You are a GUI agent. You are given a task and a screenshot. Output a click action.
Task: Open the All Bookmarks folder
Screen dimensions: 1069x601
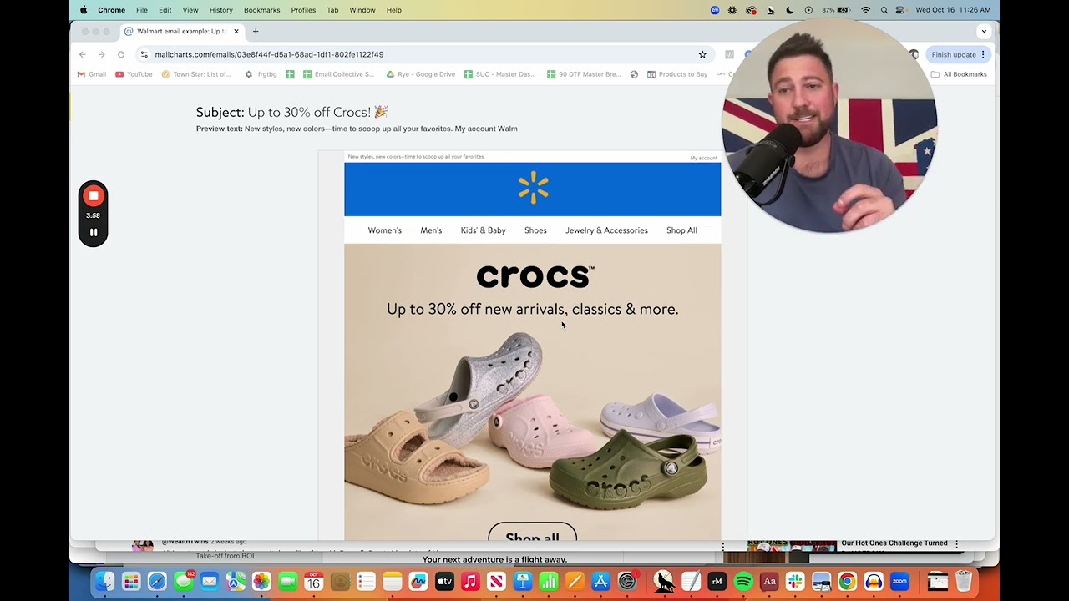pos(959,74)
